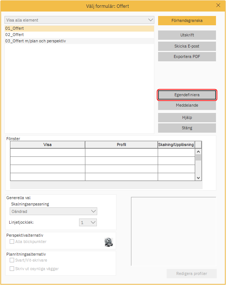Viewport: 226px width, 285px height.
Task: Click Redigera profiler button
Action: pyautogui.click(x=191, y=273)
